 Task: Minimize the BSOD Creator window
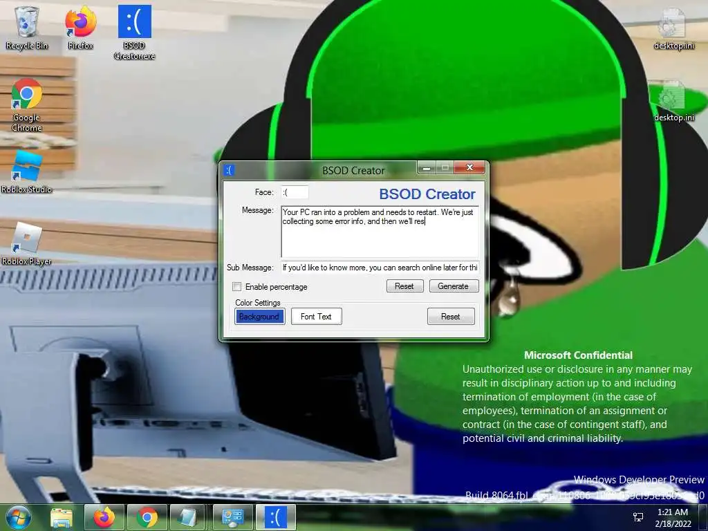tap(426, 167)
